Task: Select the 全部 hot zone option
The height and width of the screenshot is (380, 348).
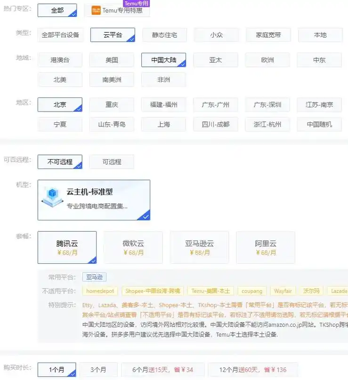Action: point(57,10)
